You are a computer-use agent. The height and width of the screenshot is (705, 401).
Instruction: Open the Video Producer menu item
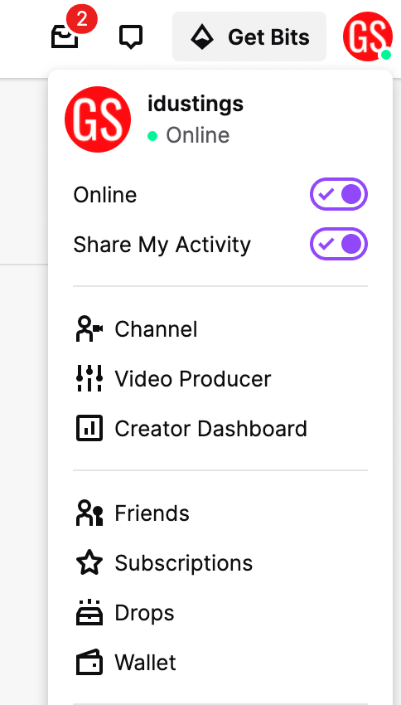pyautogui.click(x=220, y=378)
